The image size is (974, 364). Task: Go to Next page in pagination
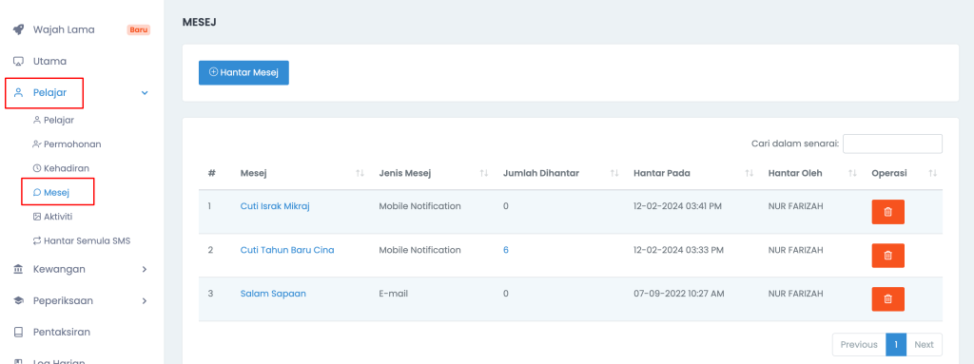click(x=924, y=345)
